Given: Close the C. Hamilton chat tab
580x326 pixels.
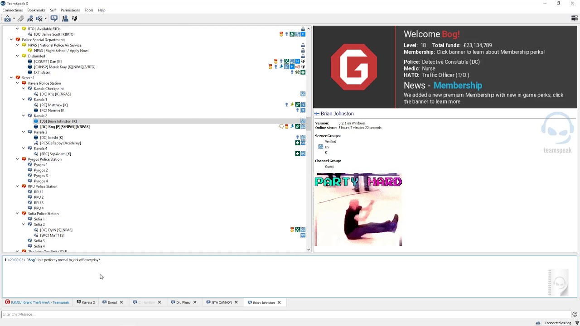Looking at the screenshot, I should [159, 302].
